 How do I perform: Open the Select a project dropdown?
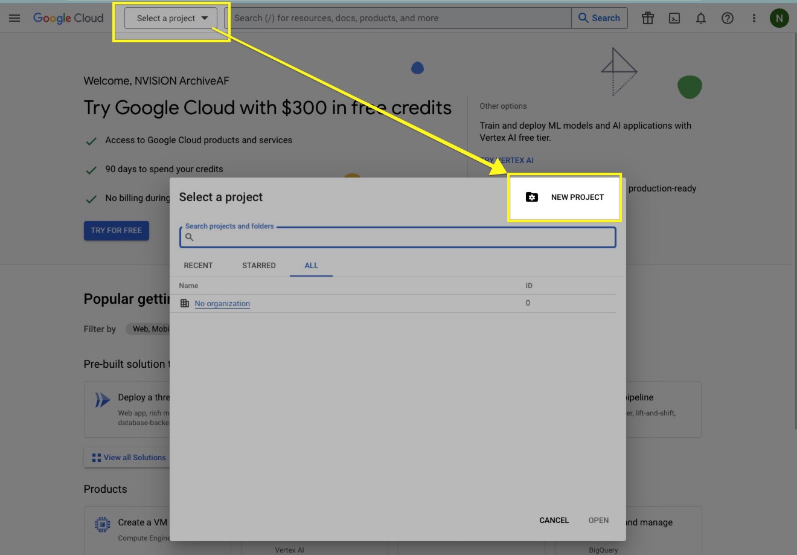pos(170,18)
